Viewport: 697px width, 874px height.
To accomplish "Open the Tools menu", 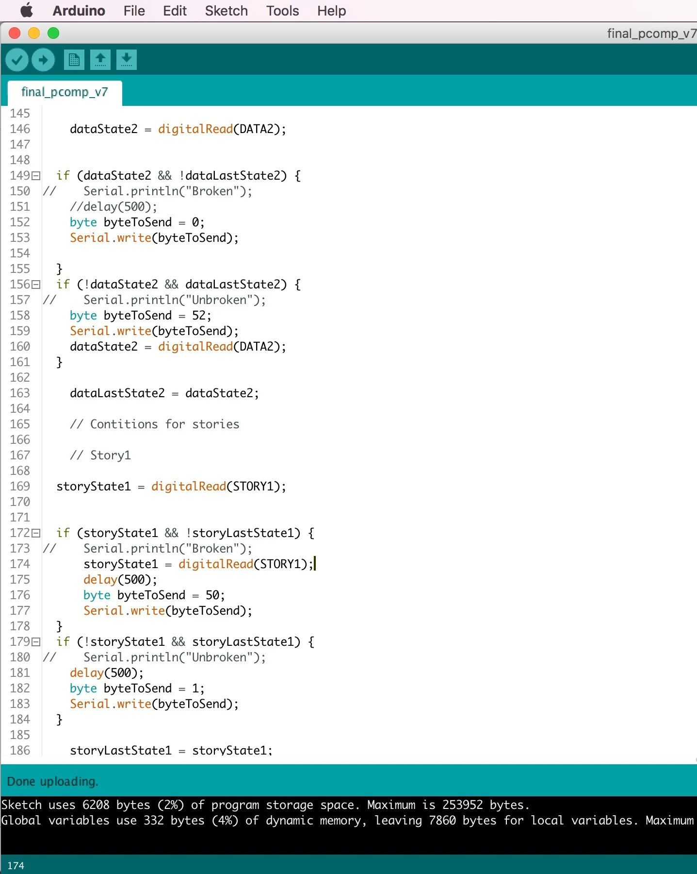I will 283,11.
